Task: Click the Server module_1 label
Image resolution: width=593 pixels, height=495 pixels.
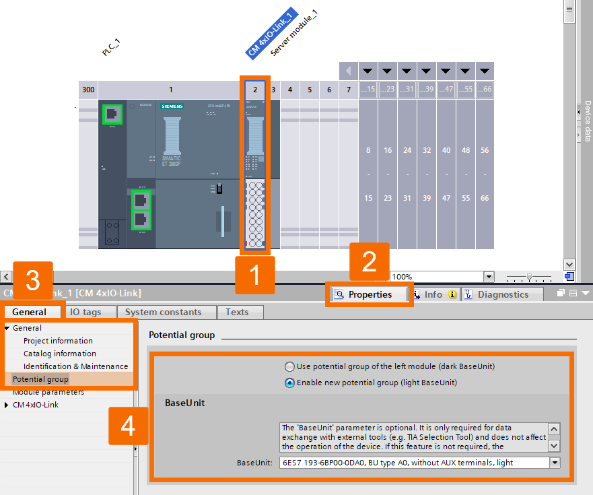Action: (294, 33)
